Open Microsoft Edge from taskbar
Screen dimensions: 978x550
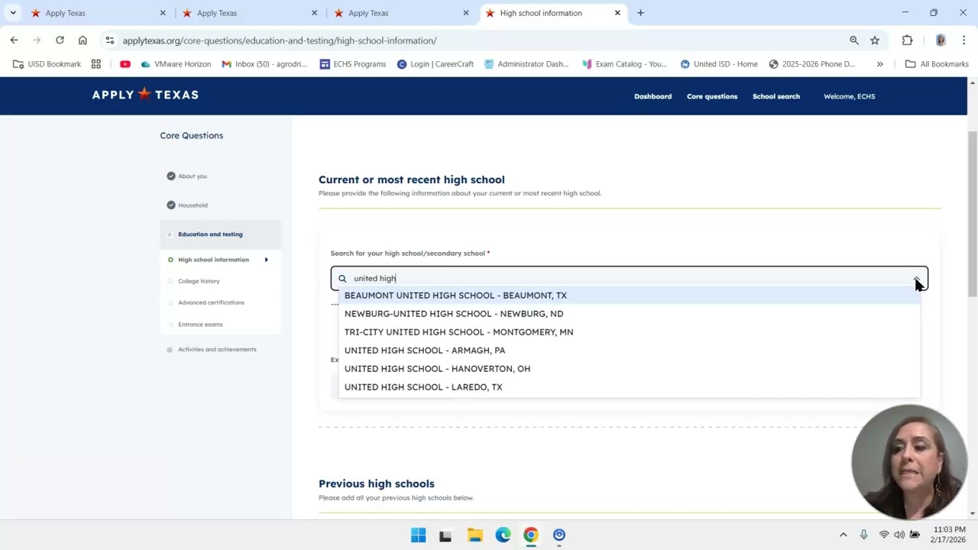pos(503,535)
